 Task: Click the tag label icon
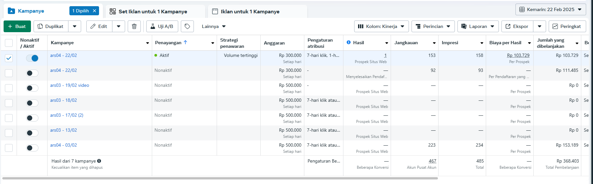187,26
